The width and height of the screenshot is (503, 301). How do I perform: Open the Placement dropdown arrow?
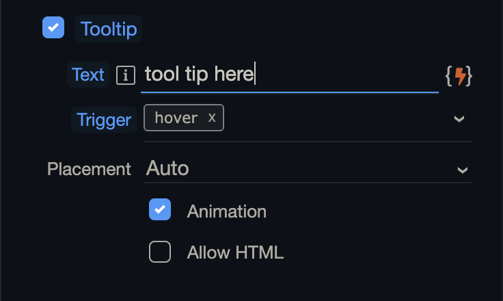click(x=463, y=170)
